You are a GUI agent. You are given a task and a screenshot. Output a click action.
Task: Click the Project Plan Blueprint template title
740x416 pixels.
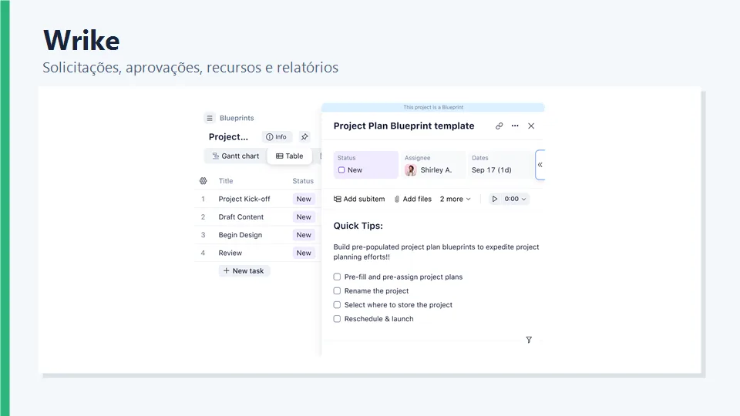403,126
